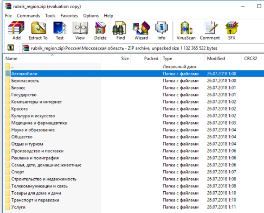Click modified date 26.07.2018 1:07
The height and width of the screenshot is (213, 264).
pos(221,172)
